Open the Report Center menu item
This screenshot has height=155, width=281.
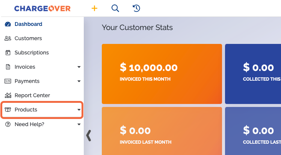[x=32, y=95]
